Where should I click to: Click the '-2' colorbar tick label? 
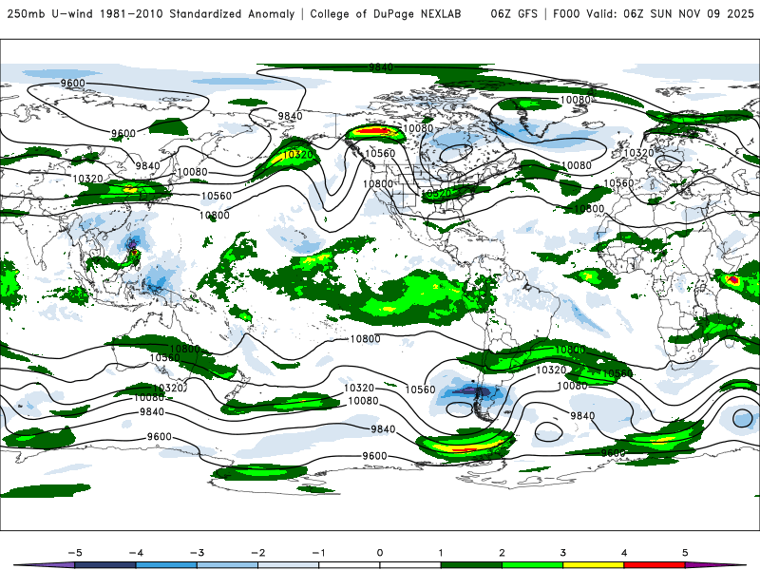[257, 553]
